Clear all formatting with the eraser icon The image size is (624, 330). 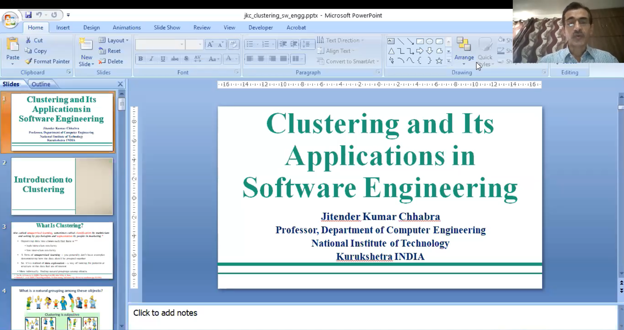click(x=233, y=44)
